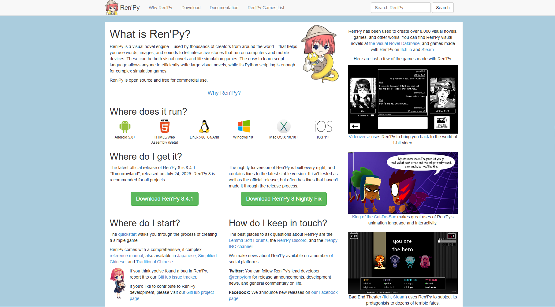Open the Visual Novel Database link
Image resolution: width=555 pixels, height=307 pixels.
tap(394, 43)
